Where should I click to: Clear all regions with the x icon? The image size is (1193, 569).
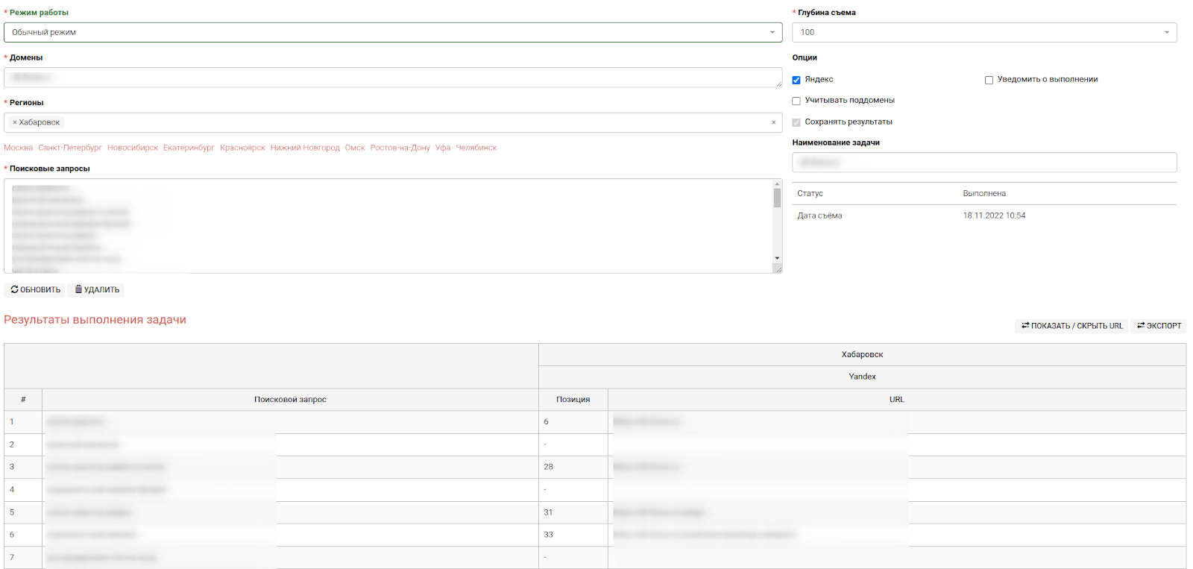tap(773, 122)
